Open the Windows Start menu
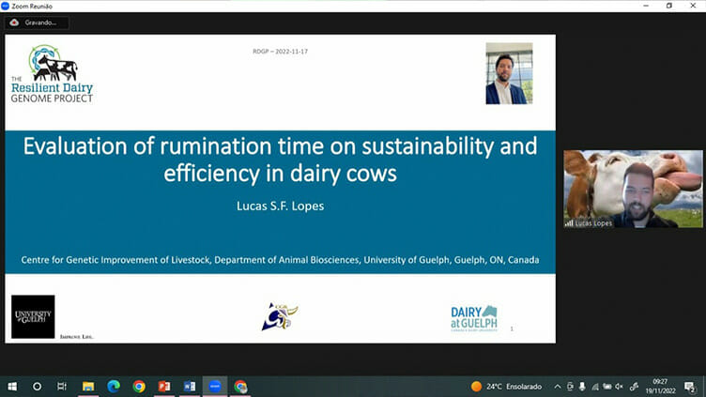706x397 pixels. (x=12, y=386)
